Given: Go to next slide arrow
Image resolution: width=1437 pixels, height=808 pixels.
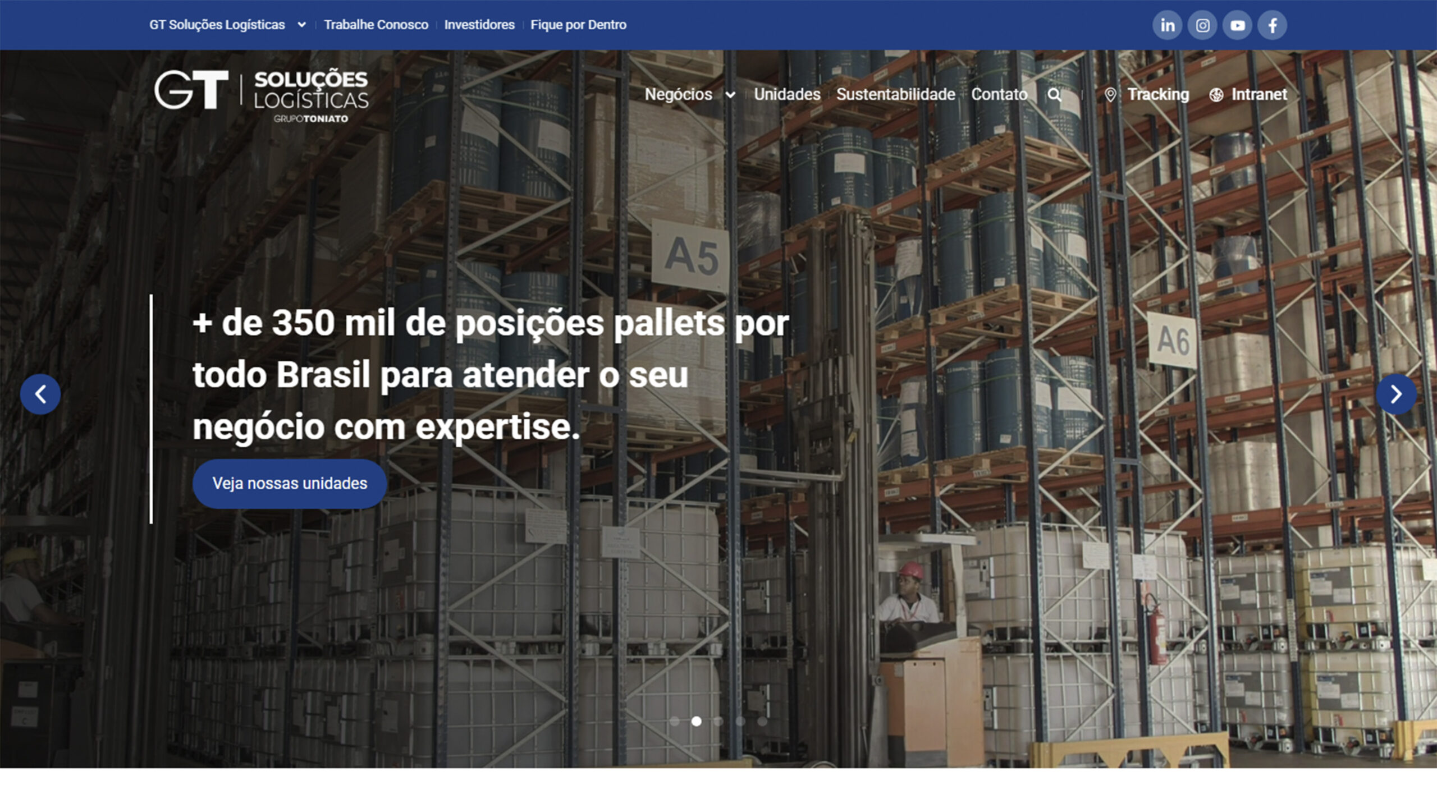Looking at the screenshot, I should tap(1396, 394).
